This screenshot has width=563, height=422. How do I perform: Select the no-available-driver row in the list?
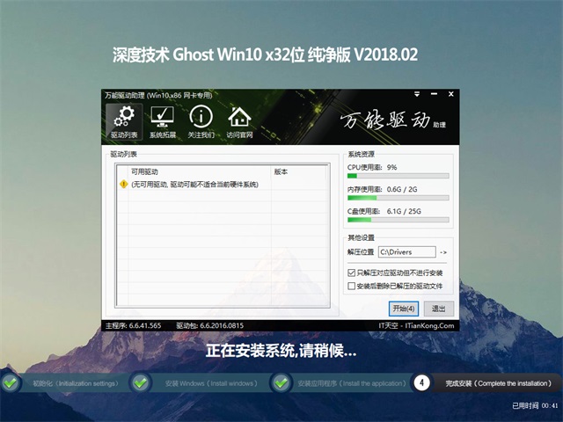point(194,185)
